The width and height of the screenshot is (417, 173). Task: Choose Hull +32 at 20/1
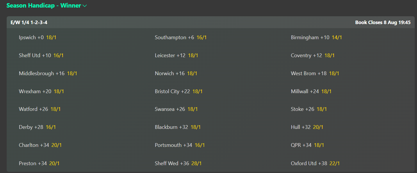click(x=307, y=127)
